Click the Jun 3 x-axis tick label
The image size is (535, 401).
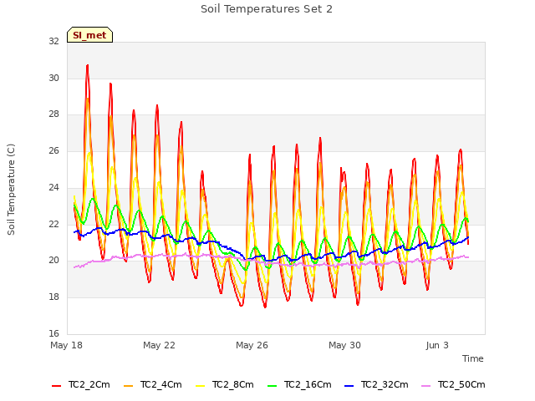[437, 345]
